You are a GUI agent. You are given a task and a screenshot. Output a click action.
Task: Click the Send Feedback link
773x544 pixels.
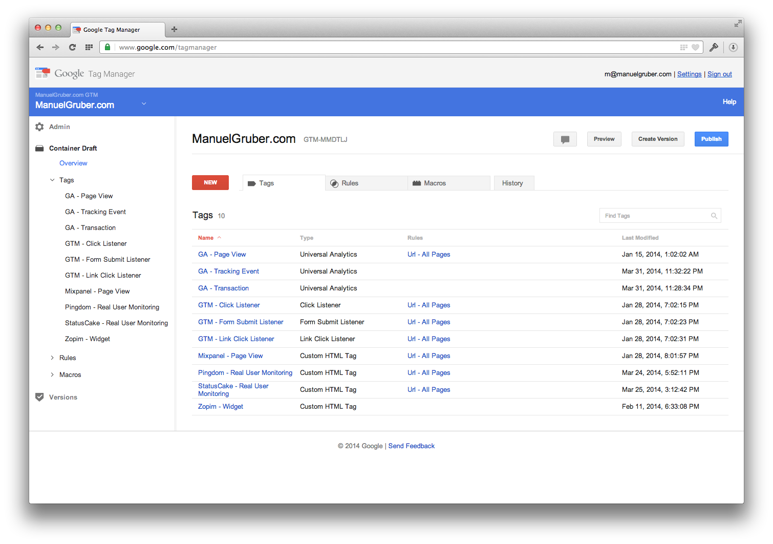(x=412, y=446)
